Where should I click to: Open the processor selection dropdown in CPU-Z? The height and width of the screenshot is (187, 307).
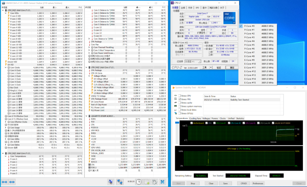[192, 61]
